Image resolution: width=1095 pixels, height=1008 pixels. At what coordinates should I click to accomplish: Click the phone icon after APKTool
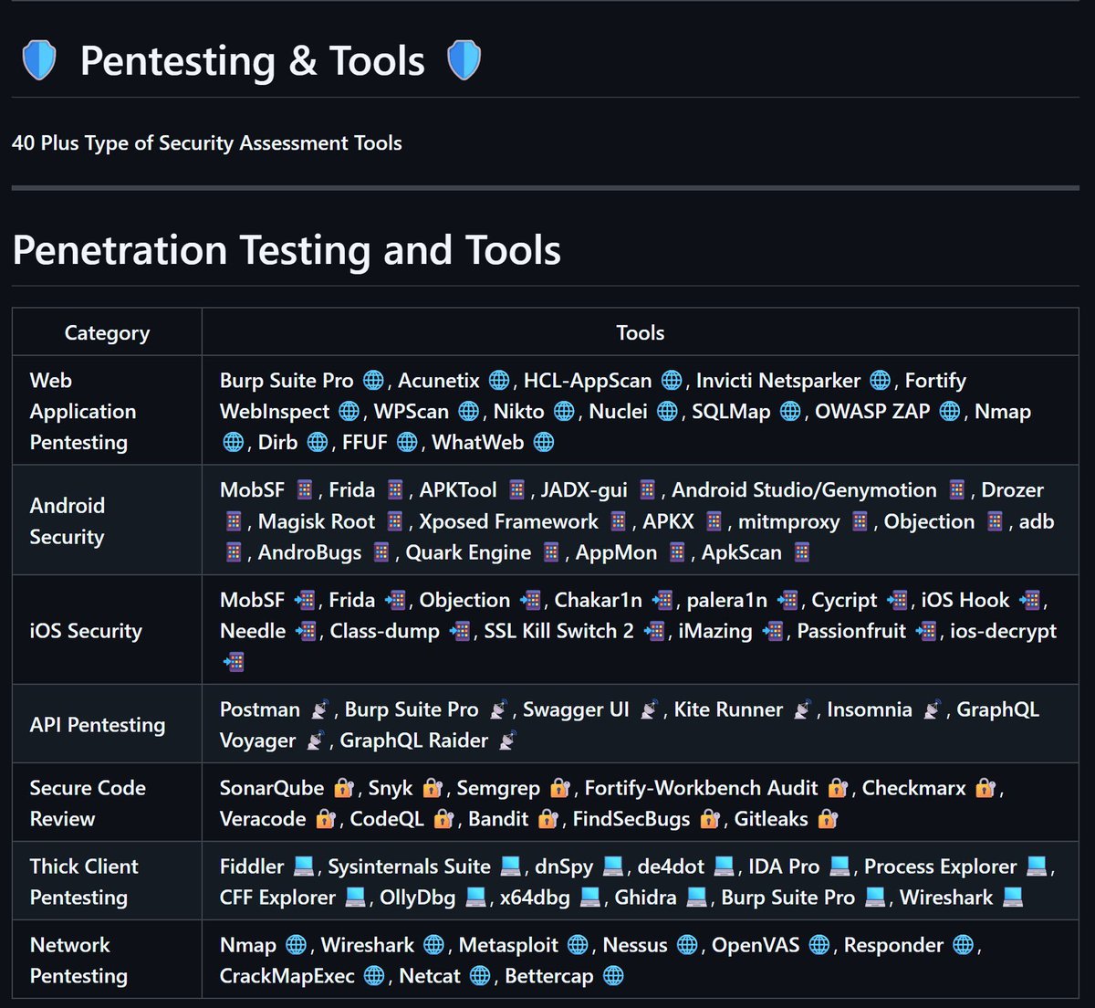pos(516,490)
